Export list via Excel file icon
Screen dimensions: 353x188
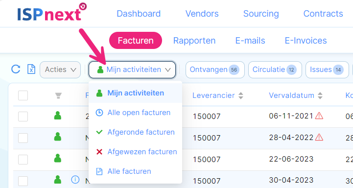(x=31, y=69)
